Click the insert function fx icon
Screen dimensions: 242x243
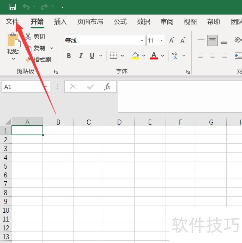[108, 87]
